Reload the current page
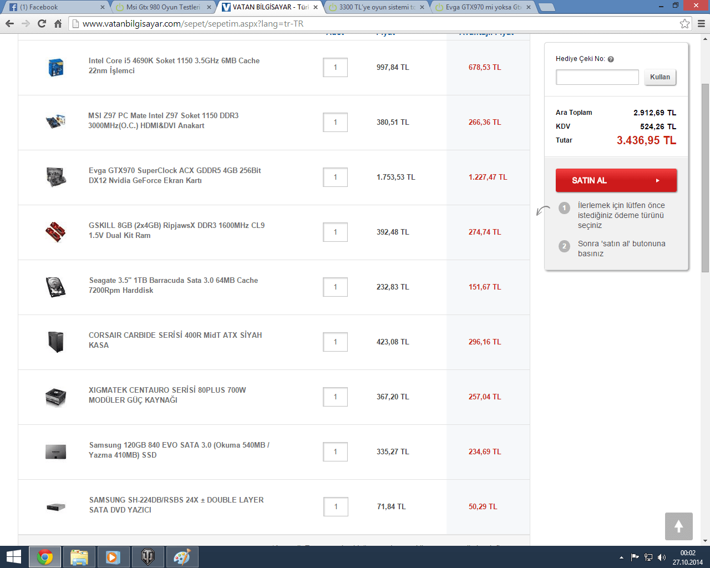The width and height of the screenshot is (710, 568). pos(42,23)
